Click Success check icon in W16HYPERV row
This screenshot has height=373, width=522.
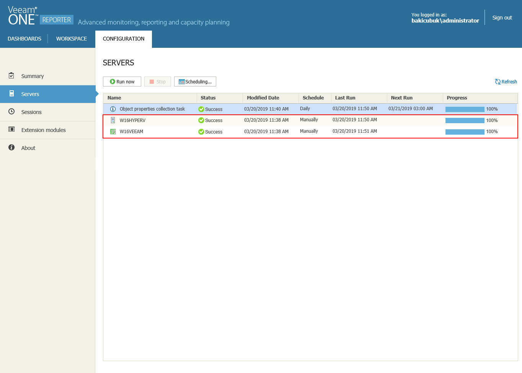(201, 120)
